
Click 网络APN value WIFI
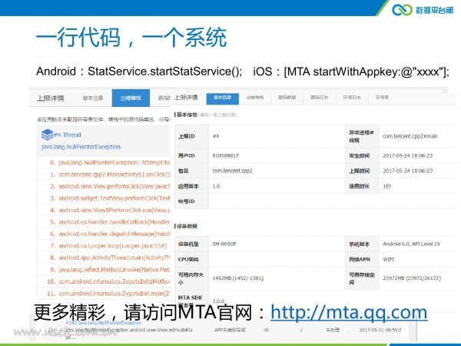[x=388, y=260]
